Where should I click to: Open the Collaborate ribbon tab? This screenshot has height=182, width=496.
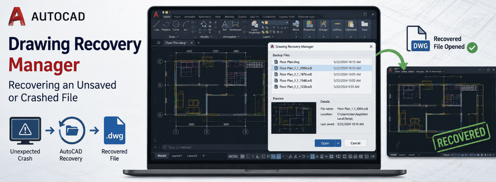(269, 17)
